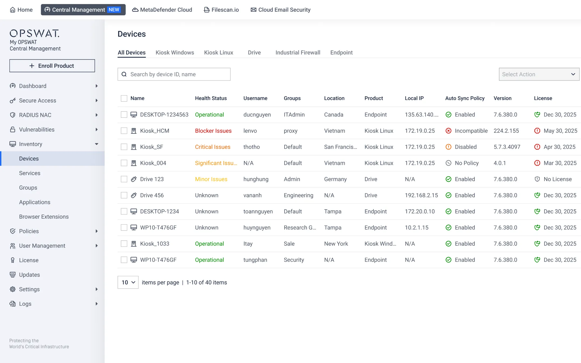This screenshot has width=581, height=363.
Task: Click the drive icon next to Drive 123
Action: coord(134,179)
